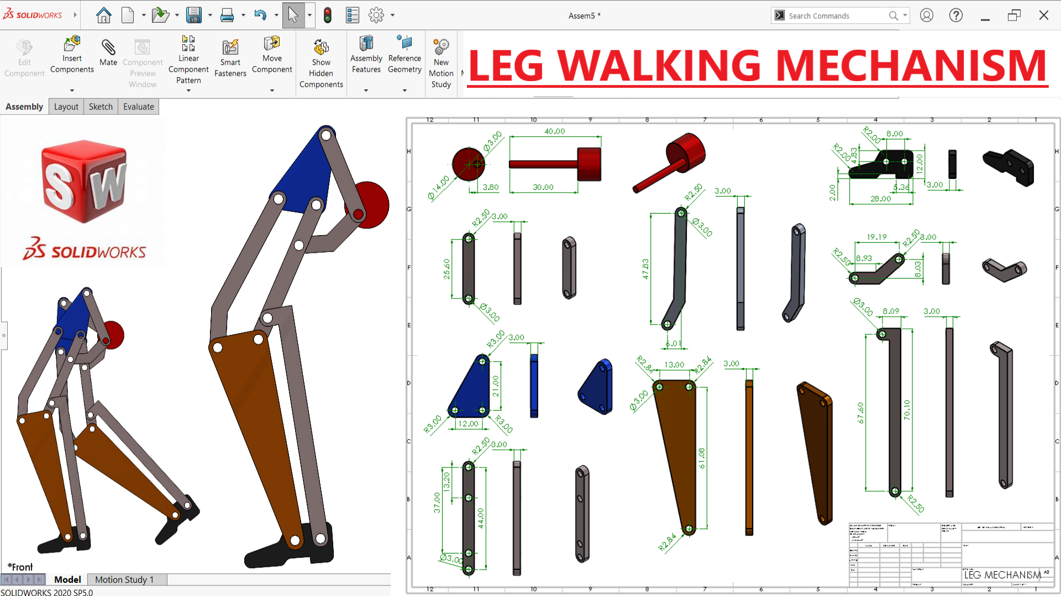The height and width of the screenshot is (596, 1061).
Task: Click the Print icon
Action: (x=227, y=15)
